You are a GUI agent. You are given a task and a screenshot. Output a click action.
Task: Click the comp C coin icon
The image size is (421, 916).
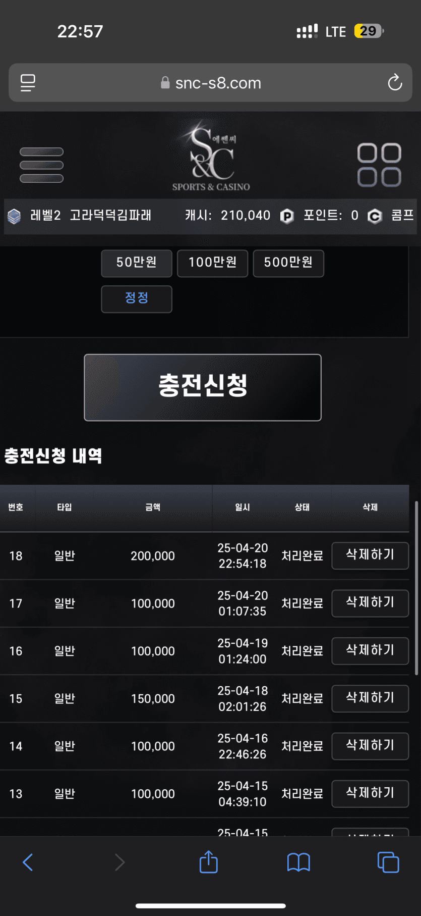coord(375,216)
